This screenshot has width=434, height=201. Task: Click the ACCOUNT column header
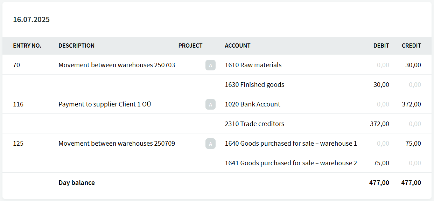coord(237,46)
